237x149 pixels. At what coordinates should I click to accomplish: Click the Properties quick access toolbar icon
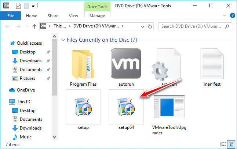click(18, 6)
